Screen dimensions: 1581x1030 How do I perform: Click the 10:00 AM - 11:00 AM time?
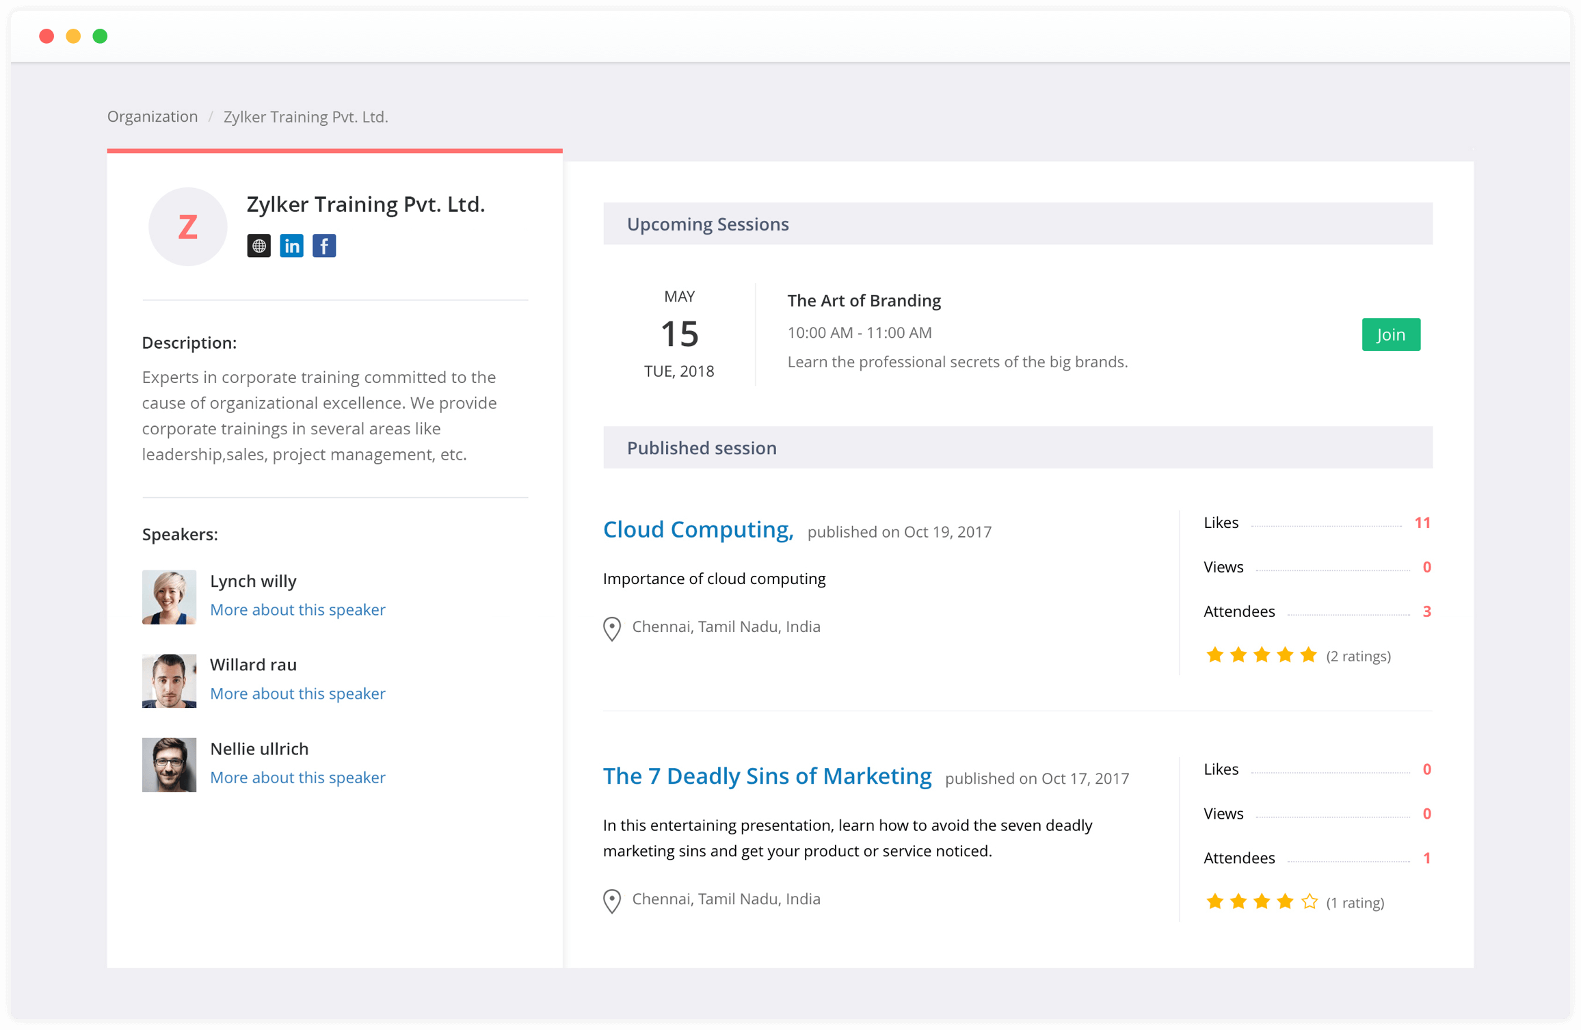click(x=860, y=332)
